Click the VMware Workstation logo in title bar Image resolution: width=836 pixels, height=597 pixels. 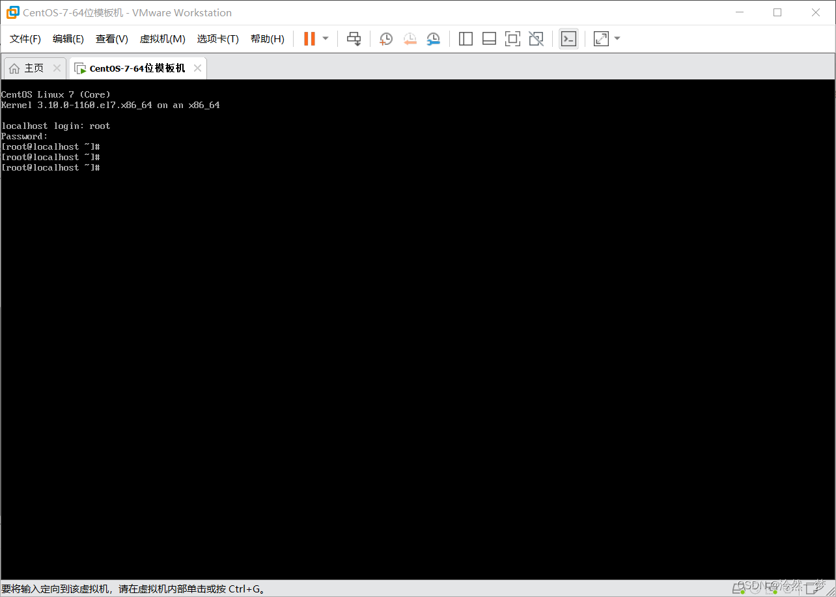pyautogui.click(x=12, y=12)
